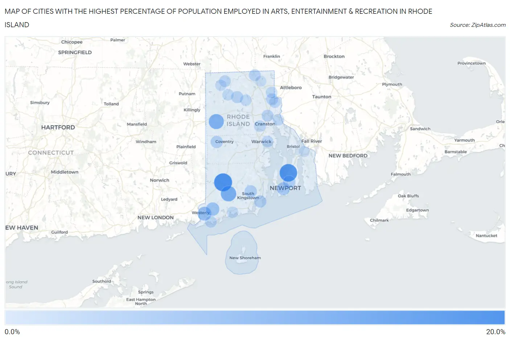Click the Taunton map label
The width and height of the screenshot is (510, 340).
pos(322,97)
